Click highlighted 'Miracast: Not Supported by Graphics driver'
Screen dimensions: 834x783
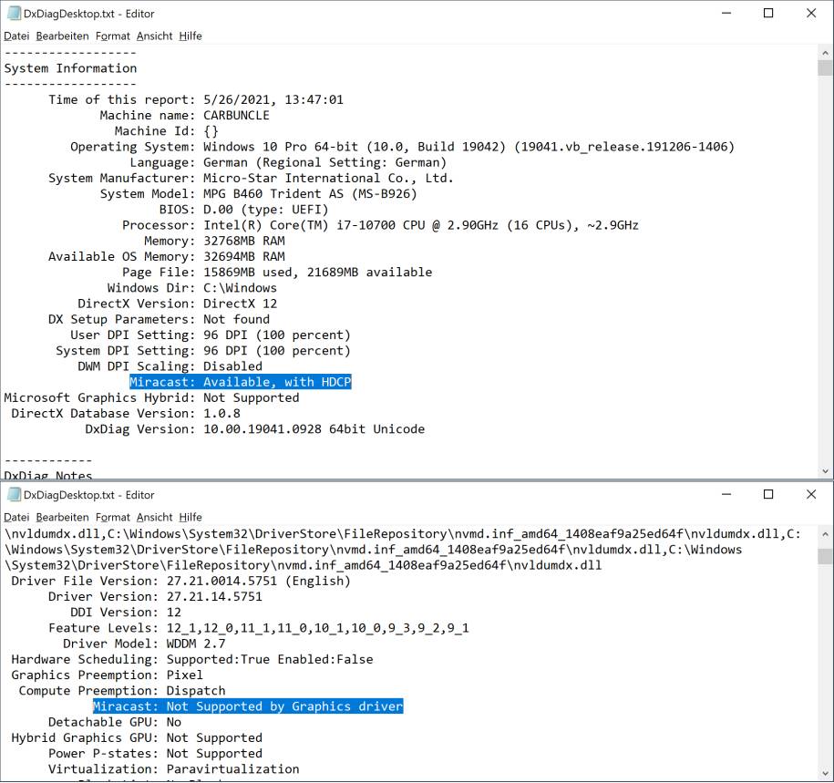tap(248, 706)
